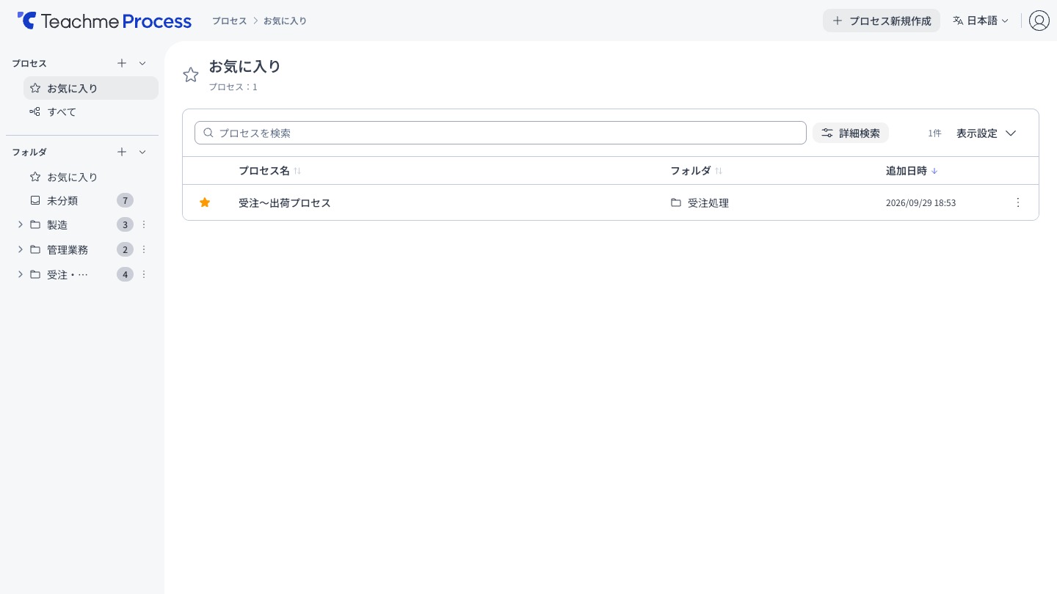Screen dimensions: 1057x594
Task: Click the プロセス：1 subtitle text
Action: (x=233, y=87)
